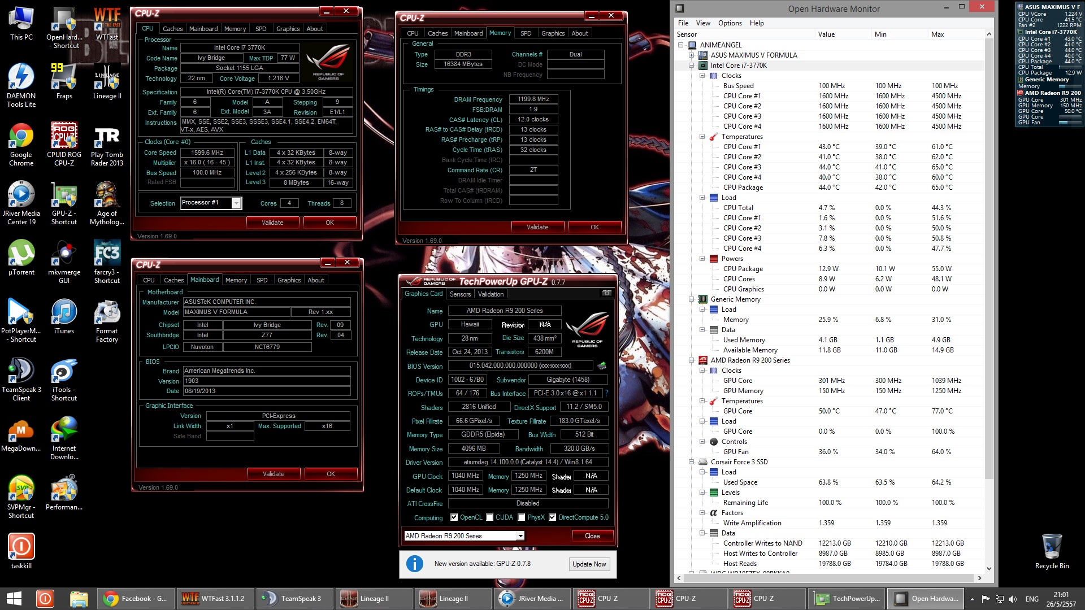Click the bus interface question mark icon
This screenshot has width=1085, height=610.
coord(606,393)
